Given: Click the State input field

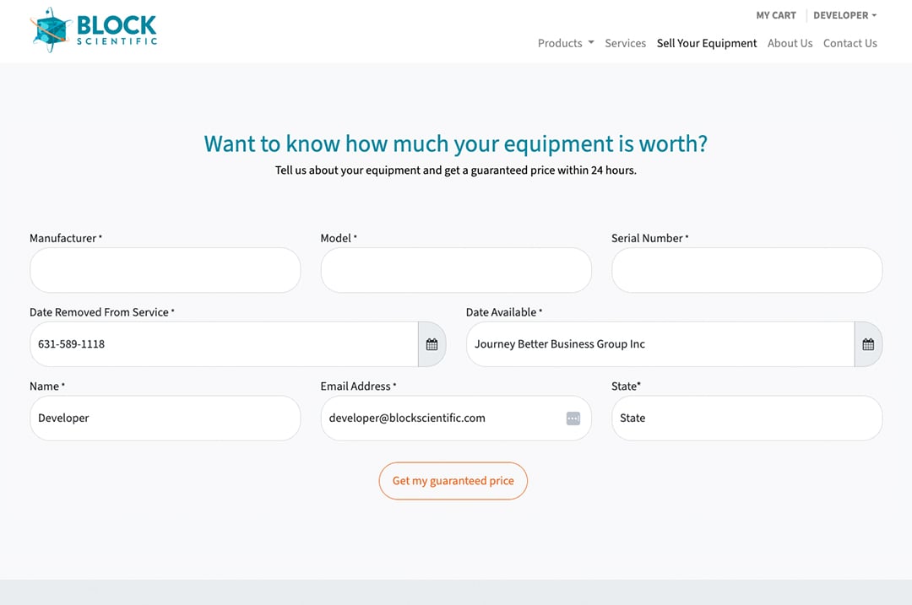Looking at the screenshot, I should (x=746, y=418).
